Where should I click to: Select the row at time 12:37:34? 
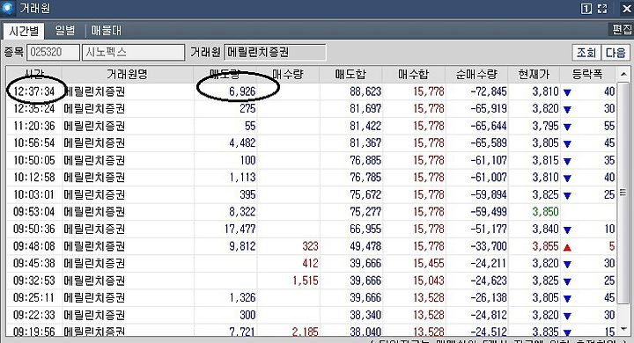click(312, 91)
